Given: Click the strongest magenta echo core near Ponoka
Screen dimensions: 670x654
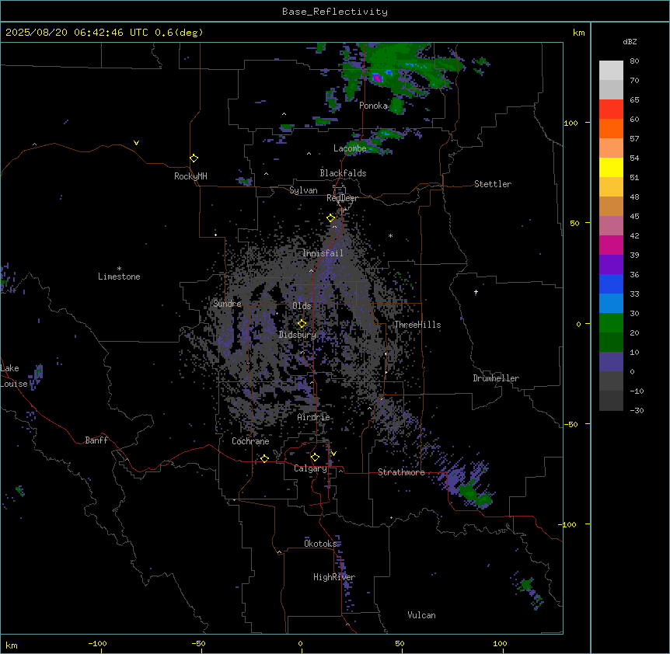Looking at the screenshot, I should [x=377, y=78].
